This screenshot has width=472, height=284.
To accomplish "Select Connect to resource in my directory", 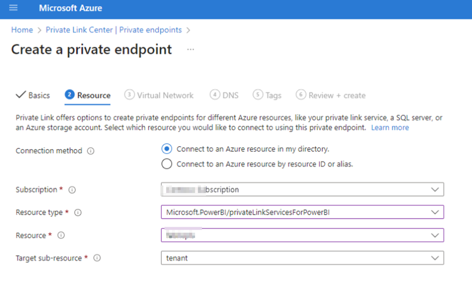I will (x=167, y=149).
